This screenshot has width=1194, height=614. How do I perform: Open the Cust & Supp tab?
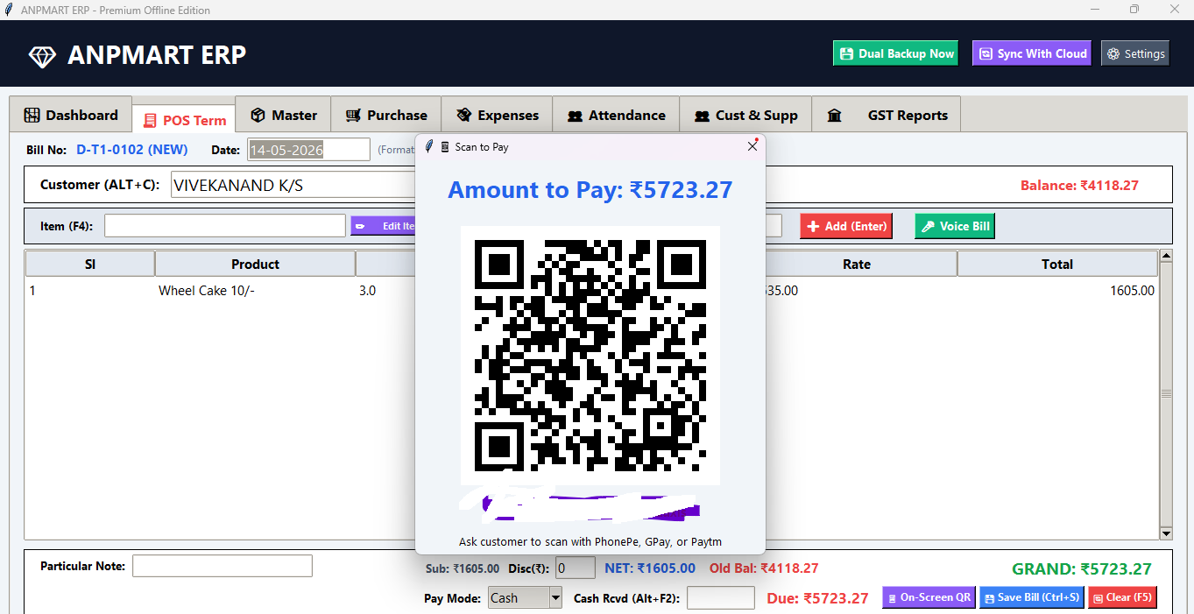point(745,115)
